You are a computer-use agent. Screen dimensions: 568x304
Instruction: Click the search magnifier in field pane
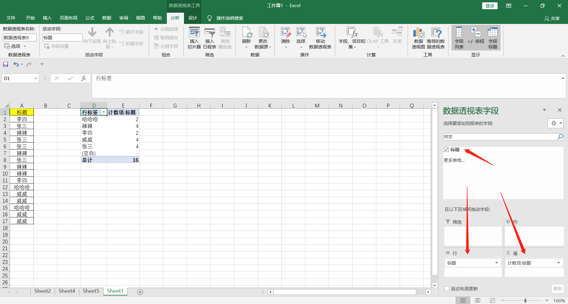560,137
